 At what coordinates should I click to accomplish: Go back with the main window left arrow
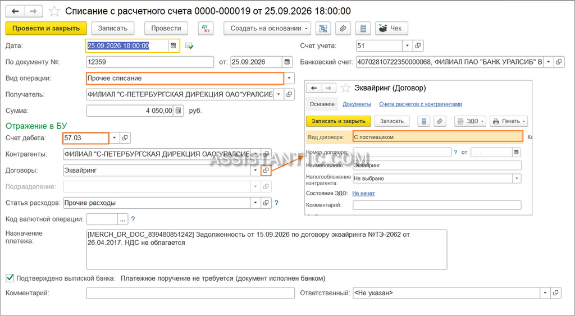[x=15, y=11]
